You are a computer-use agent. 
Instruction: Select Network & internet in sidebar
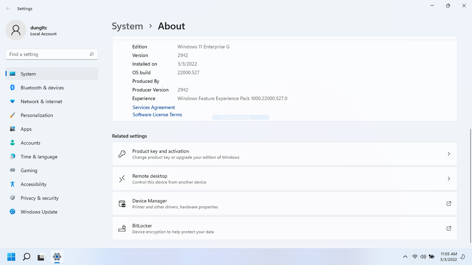[52, 101]
